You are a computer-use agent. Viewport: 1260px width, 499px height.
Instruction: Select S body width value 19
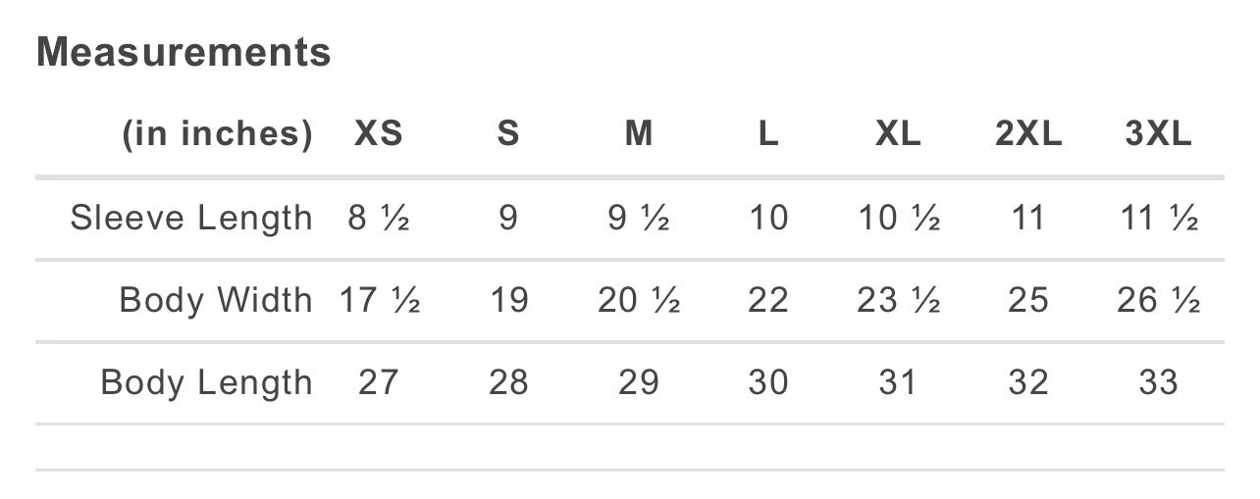click(x=508, y=300)
